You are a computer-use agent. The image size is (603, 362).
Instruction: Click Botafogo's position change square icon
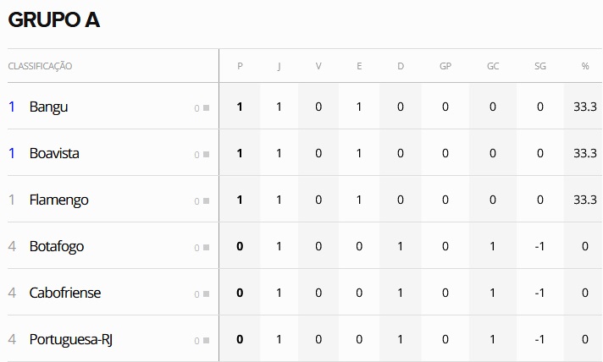pos(205,248)
